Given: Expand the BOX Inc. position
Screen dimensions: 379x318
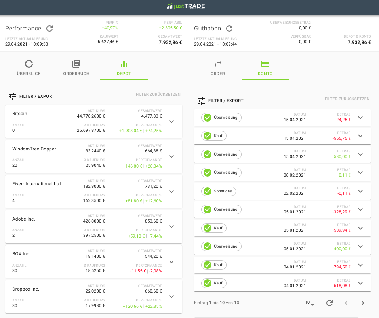Looking at the screenshot, I should 171,262.
